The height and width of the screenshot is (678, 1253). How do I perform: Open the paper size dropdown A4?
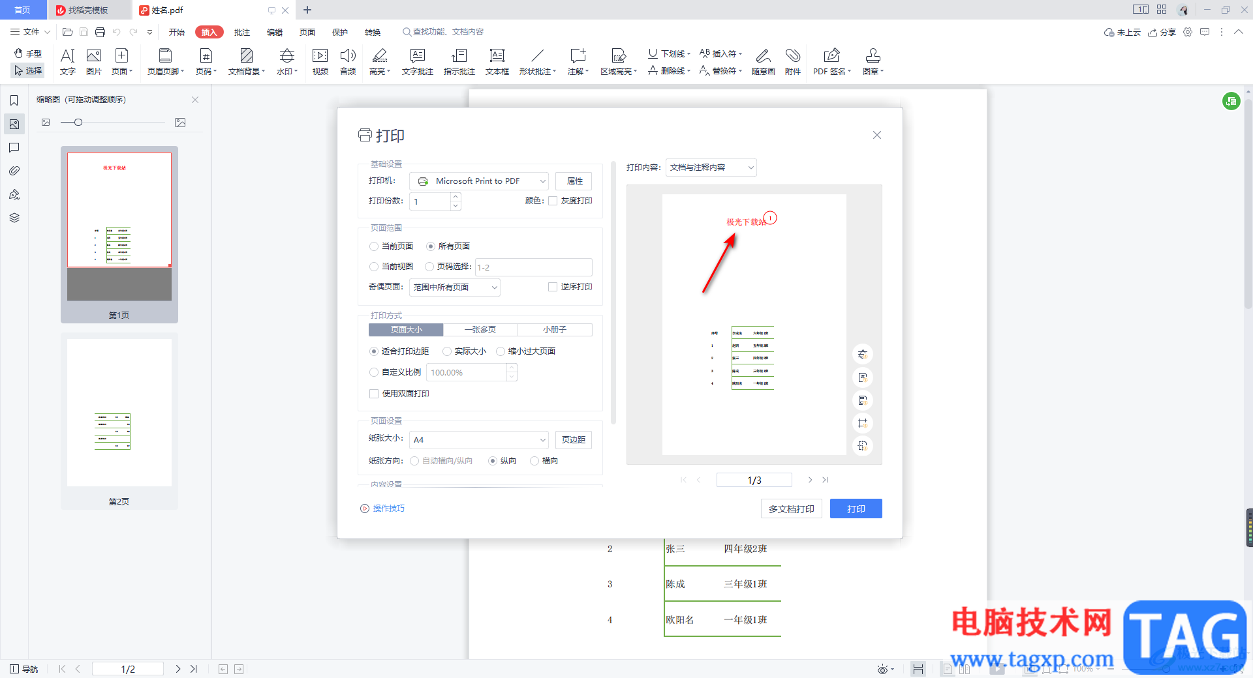tap(480, 440)
